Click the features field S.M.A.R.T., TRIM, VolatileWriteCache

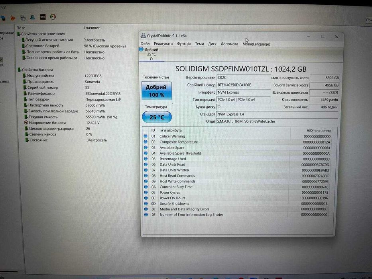coord(277,122)
